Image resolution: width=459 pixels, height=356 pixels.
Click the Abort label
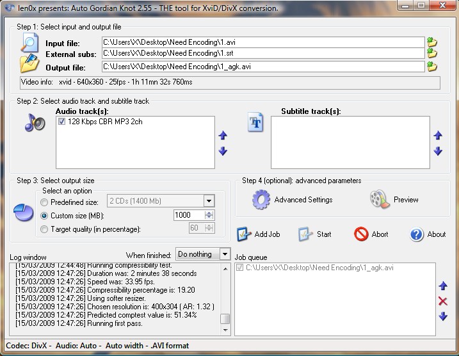[380, 234]
